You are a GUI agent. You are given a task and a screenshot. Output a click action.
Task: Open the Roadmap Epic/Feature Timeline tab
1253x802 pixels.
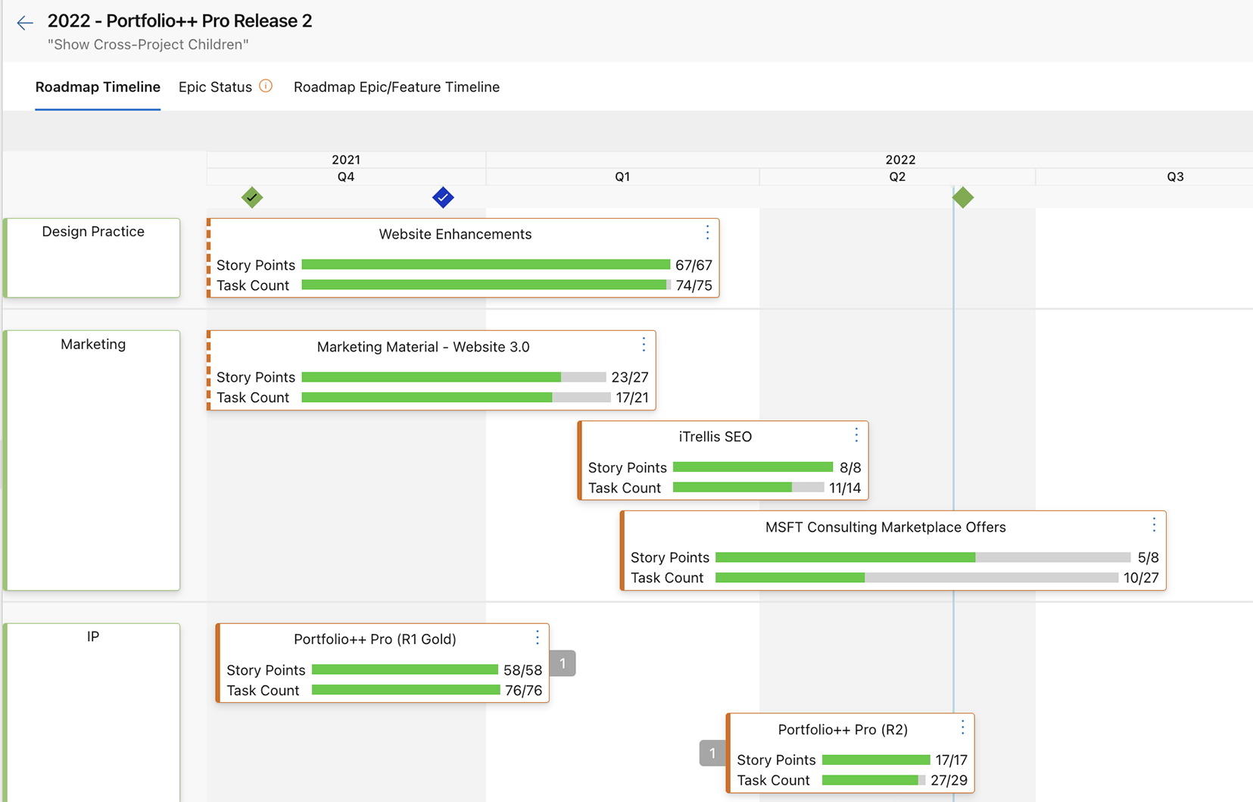397,87
